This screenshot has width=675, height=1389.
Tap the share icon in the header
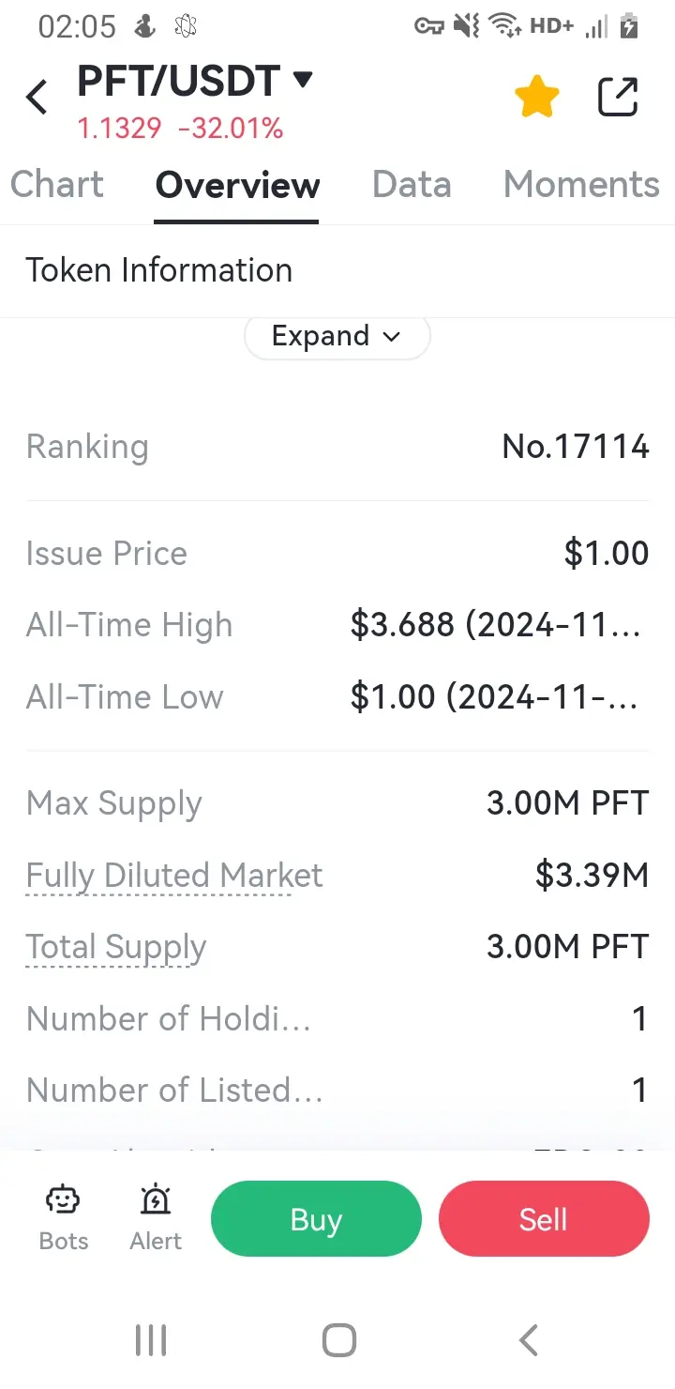point(618,97)
